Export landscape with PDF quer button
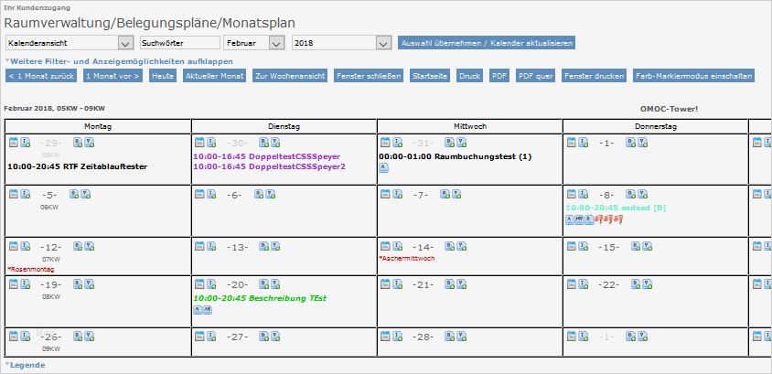Screen dimensions: 772x374 tap(536, 76)
